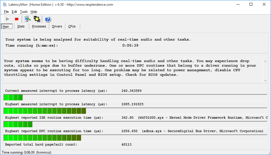This screenshot has height=155, width=271.
Task: Click the current latency value 240.363589
Action: click(x=131, y=91)
